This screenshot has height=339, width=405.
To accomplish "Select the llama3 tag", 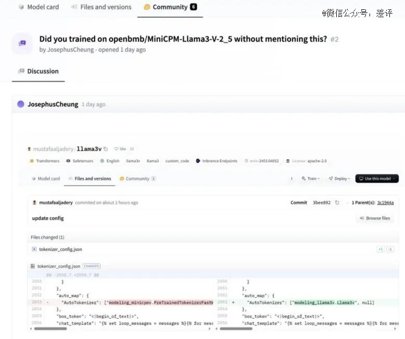I will pyautogui.click(x=153, y=161).
